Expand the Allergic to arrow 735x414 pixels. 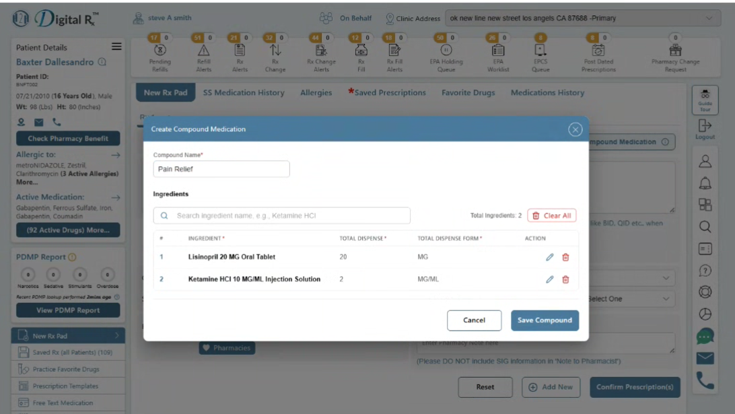point(116,155)
